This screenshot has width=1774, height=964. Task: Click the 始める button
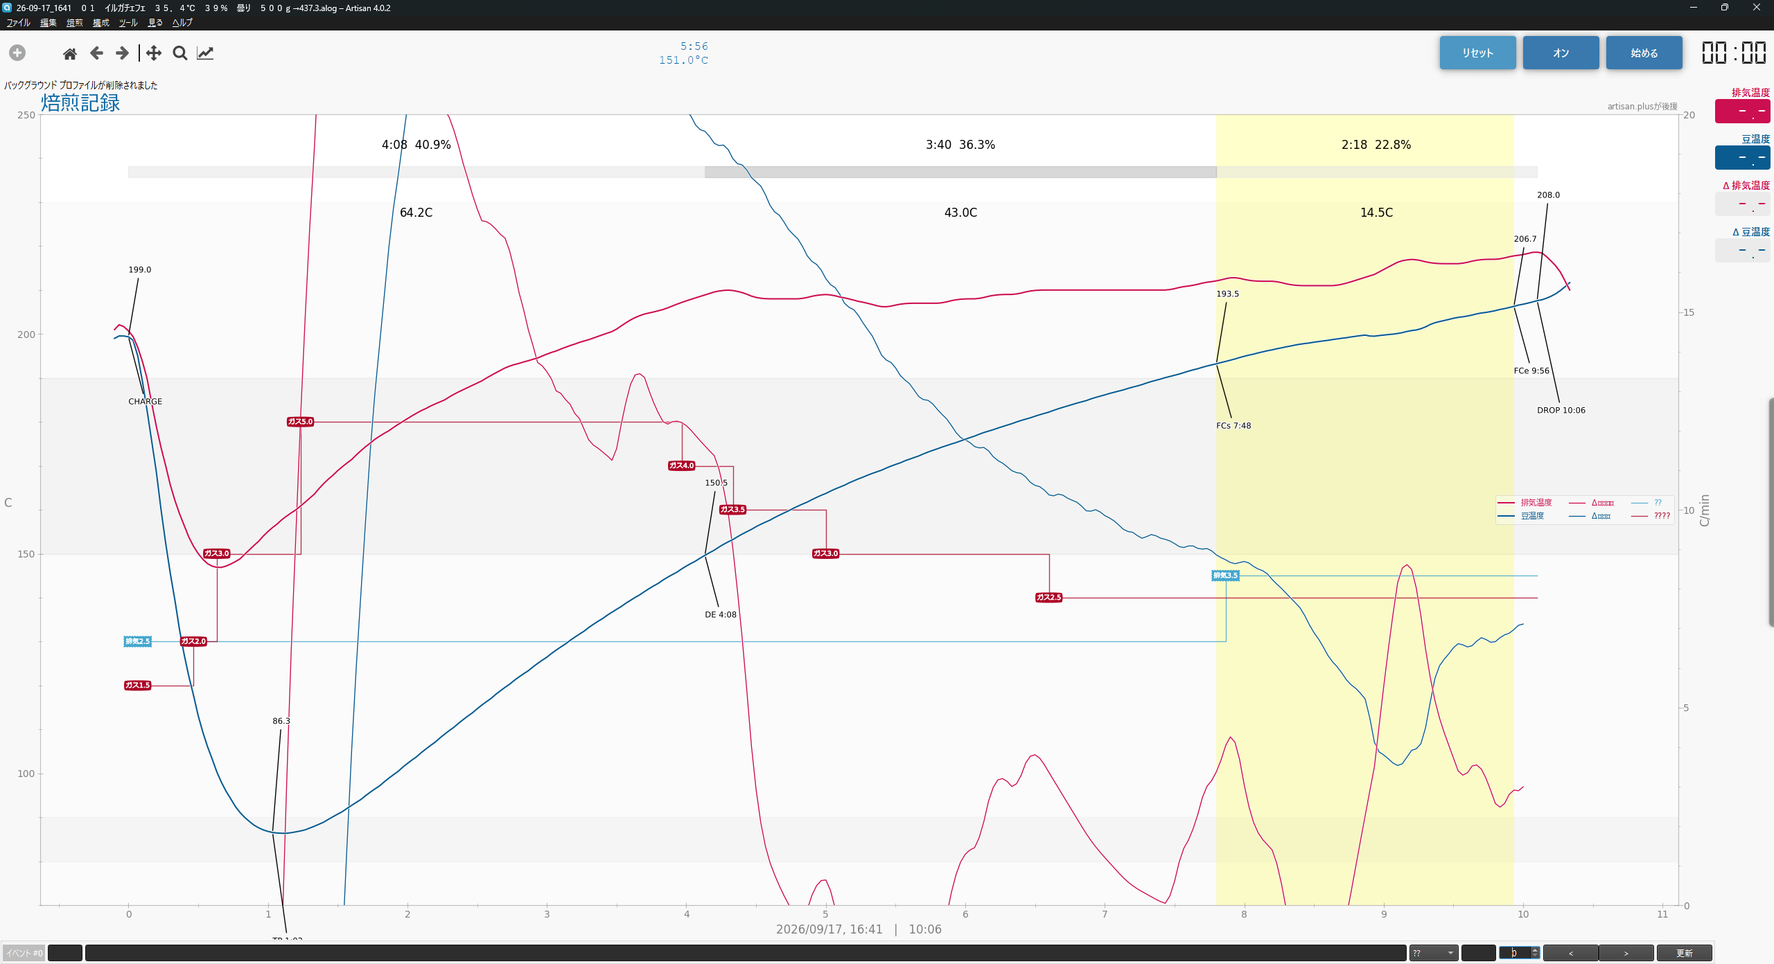pos(1644,53)
